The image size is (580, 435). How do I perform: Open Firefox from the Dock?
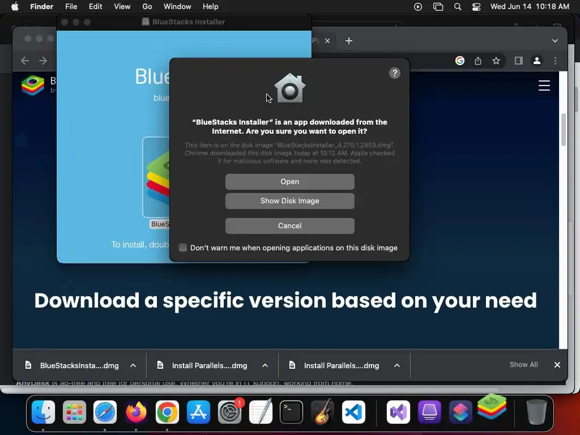(x=136, y=412)
